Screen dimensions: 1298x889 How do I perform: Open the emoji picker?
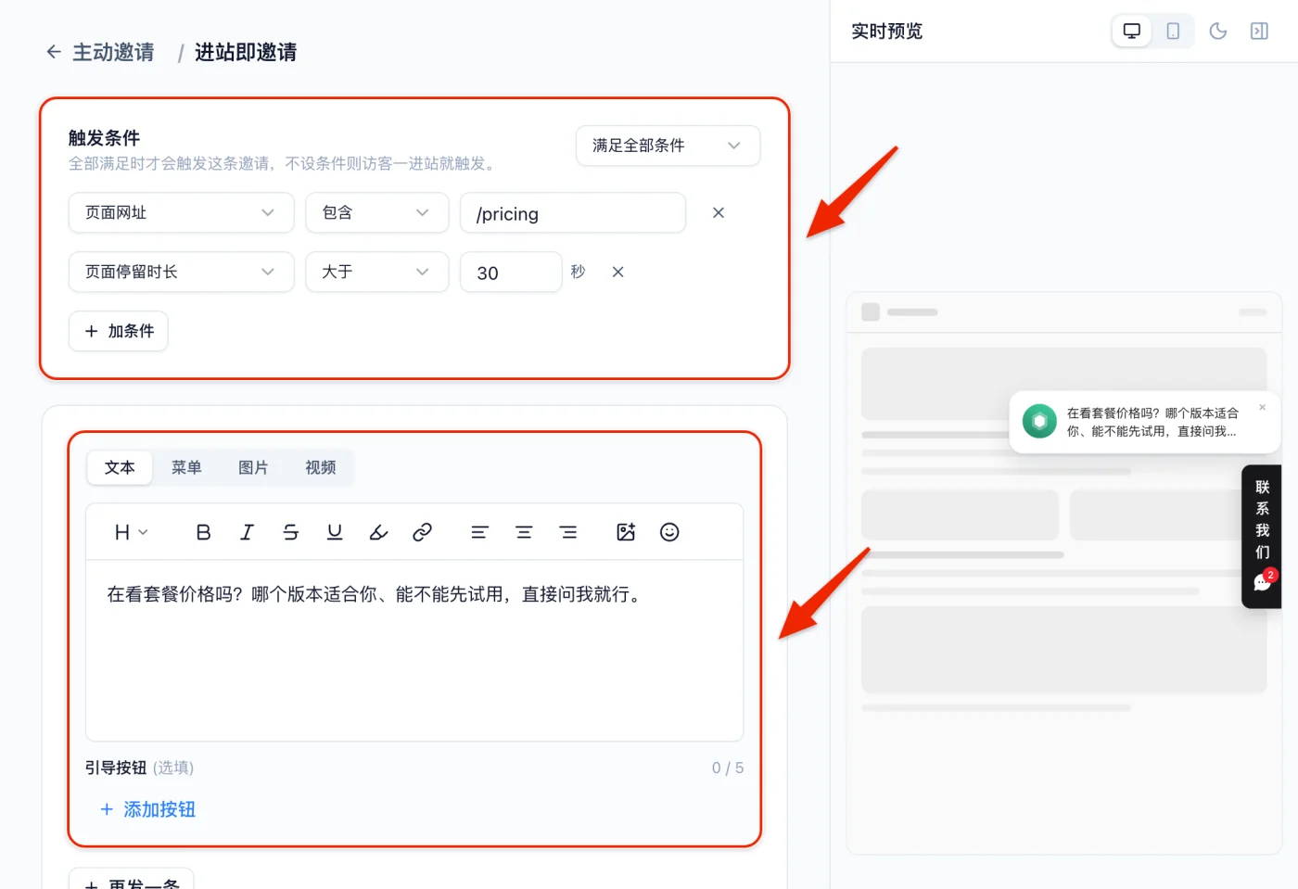pos(669,532)
